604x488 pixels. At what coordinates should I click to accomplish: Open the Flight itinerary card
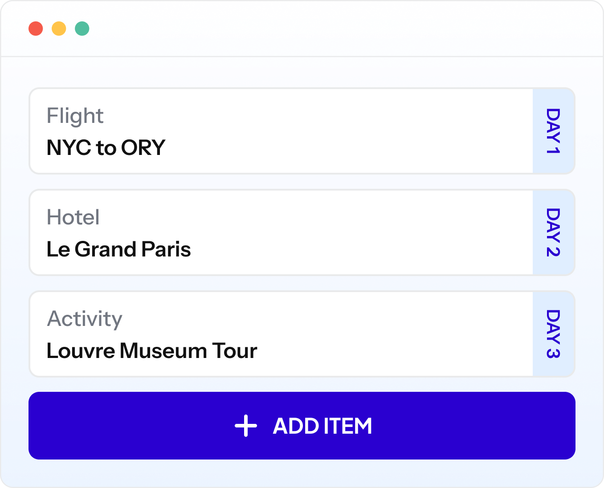[302, 131]
